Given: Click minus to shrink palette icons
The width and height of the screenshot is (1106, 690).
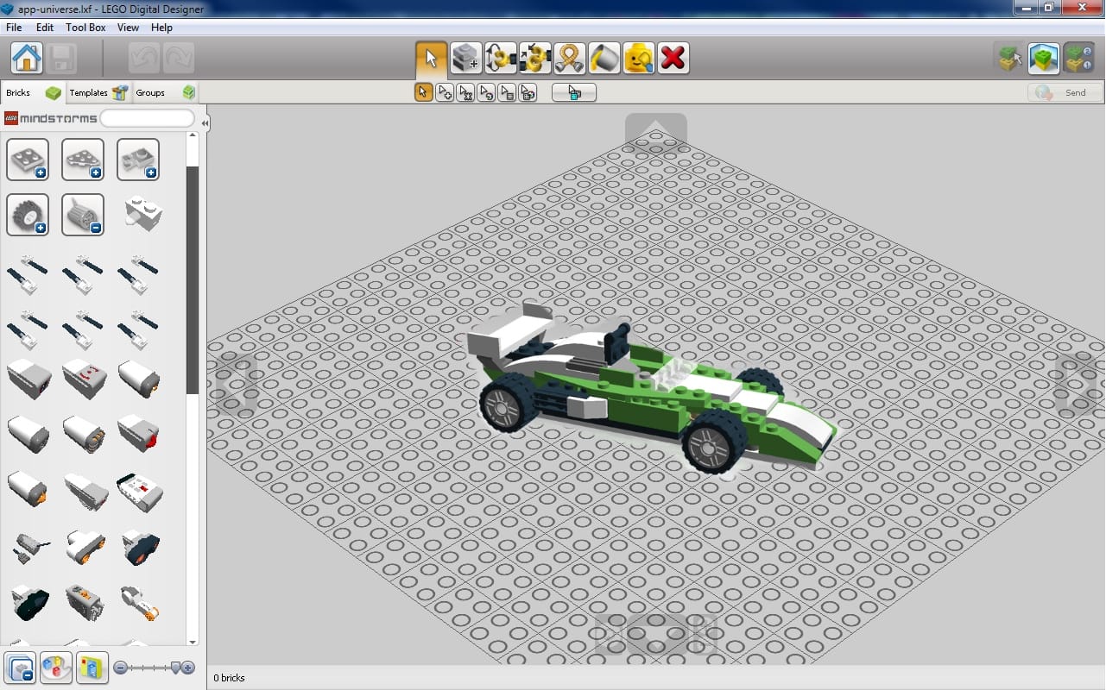Looking at the screenshot, I should (x=121, y=668).
